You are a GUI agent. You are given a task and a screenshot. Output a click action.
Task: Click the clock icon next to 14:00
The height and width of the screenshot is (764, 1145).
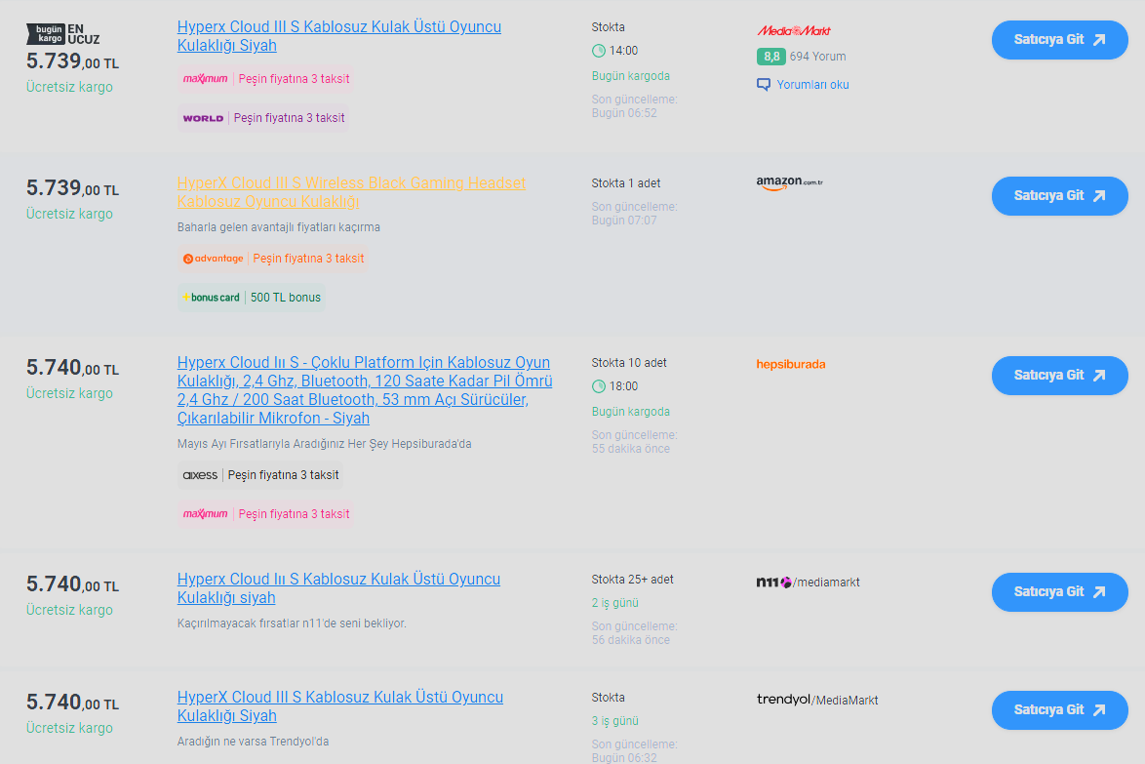(x=598, y=51)
